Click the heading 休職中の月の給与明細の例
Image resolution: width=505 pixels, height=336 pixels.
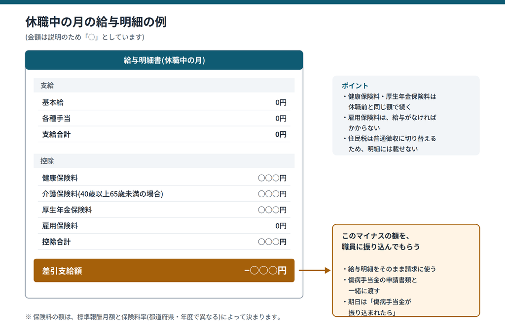click(96, 22)
